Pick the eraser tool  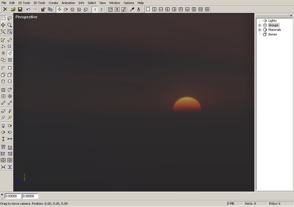pos(3,111)
